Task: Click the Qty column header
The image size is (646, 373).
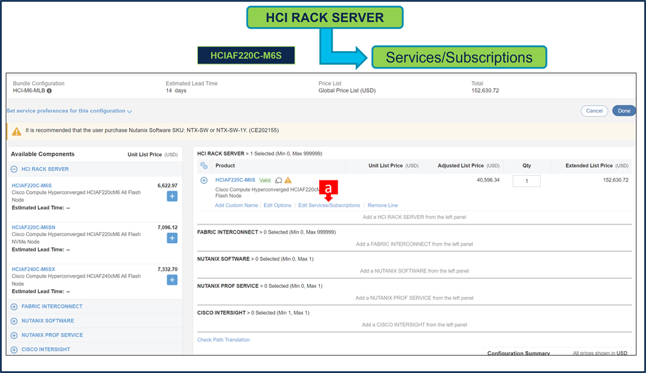Action: click(527, 166)
